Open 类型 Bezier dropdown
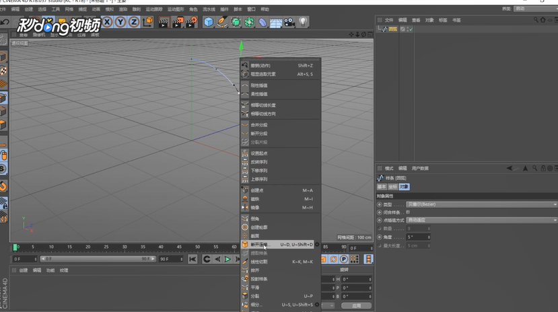 [x=481, y=204]
